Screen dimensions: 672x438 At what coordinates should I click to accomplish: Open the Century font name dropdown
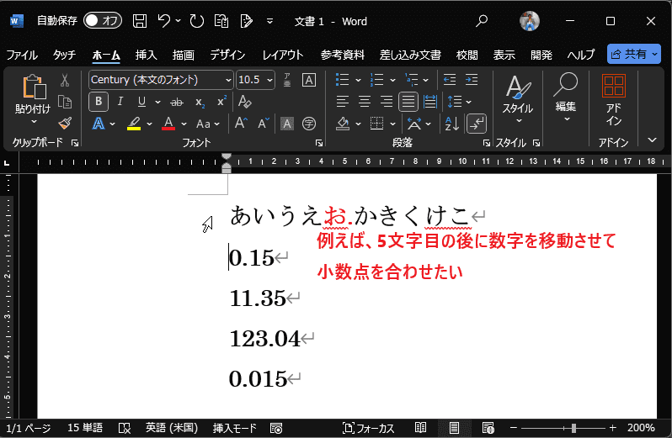pyautogui.click(x=228, y=80)
